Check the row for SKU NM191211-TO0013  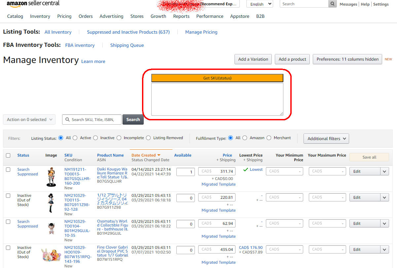point(8,169)
